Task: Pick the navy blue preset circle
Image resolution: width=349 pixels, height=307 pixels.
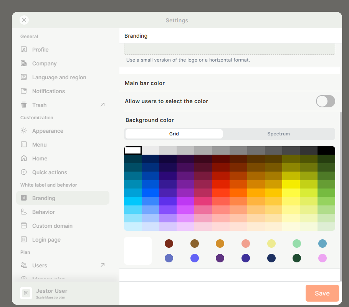Action: click(271, 258)
